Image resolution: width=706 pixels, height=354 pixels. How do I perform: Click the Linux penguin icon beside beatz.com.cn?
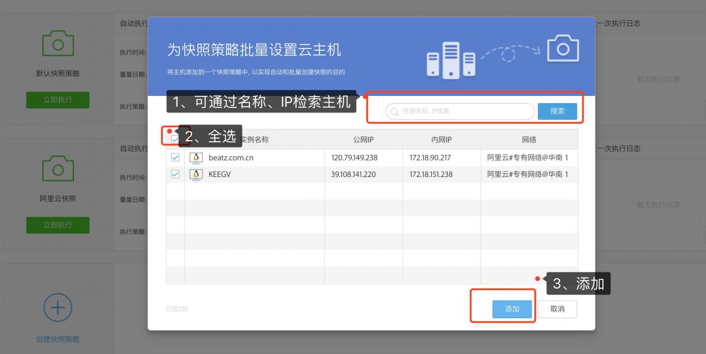(196, 158)
